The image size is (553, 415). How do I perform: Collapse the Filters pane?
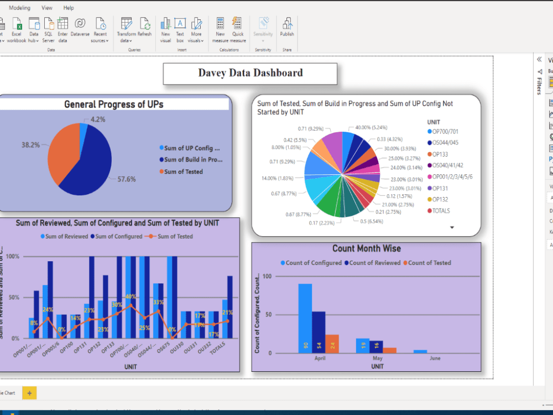(x=538, y=59)
